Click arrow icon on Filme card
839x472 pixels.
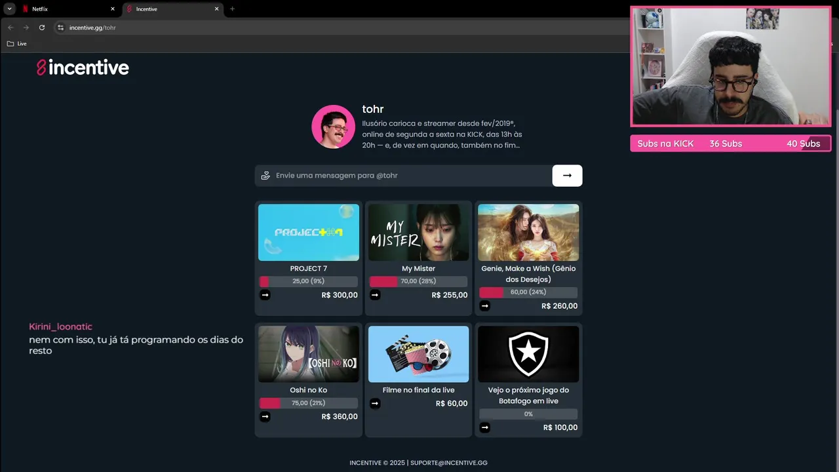click(x=375, y=403)
